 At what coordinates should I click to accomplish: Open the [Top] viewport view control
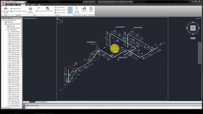coord(26,18)
